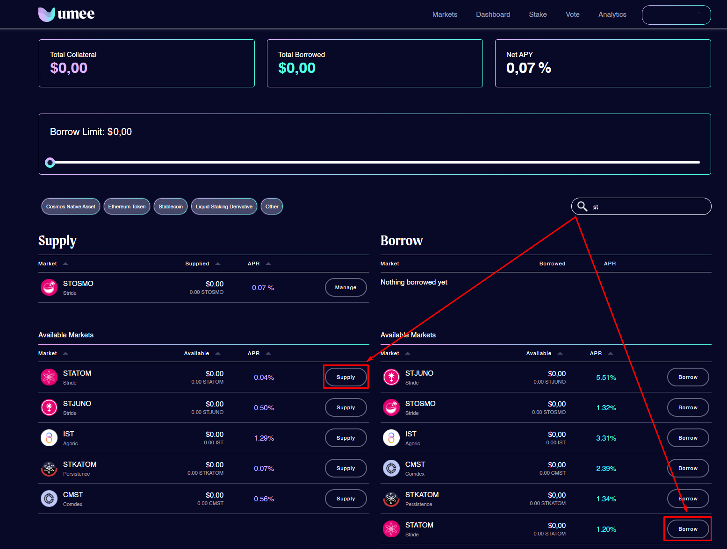
Task: Sort Supply table by Market arrow
Action: click(x=65, y=264)
